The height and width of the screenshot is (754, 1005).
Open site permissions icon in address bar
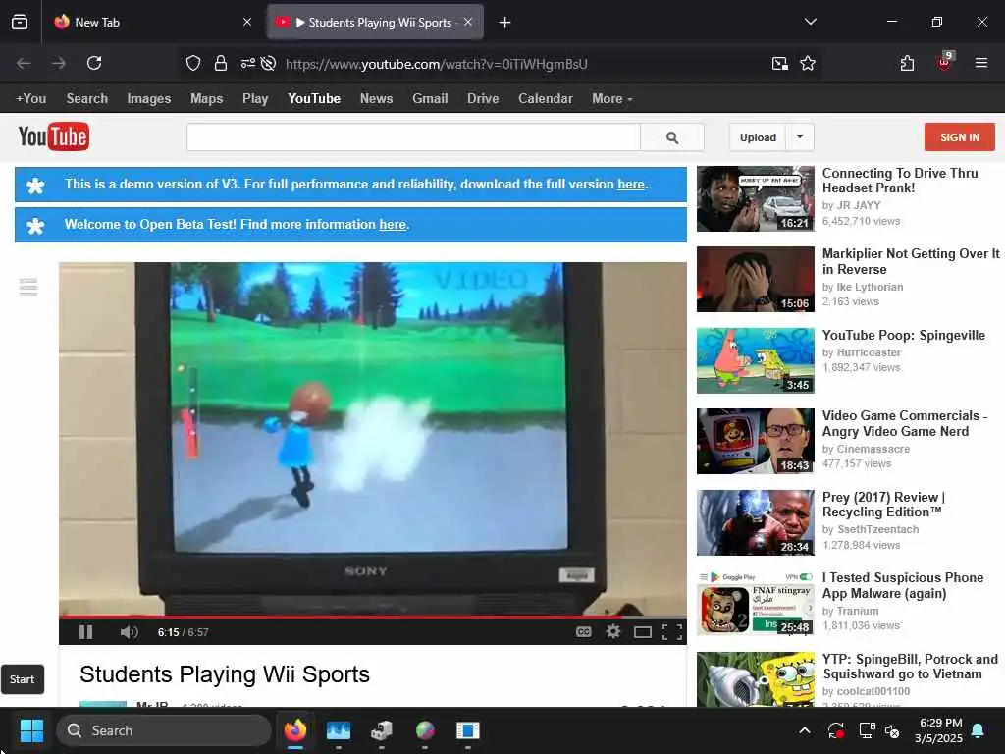pos(248,63)
